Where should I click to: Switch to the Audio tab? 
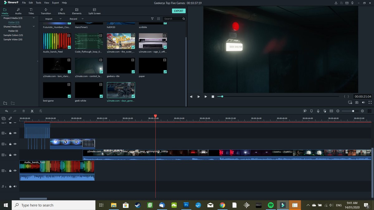coord(18,11)
